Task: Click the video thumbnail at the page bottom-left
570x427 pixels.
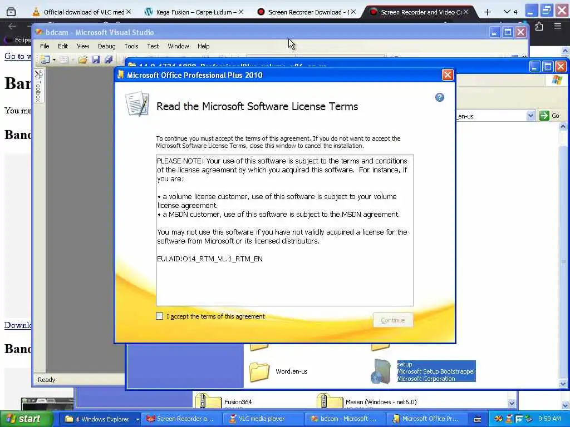Action: coord(47,404)
